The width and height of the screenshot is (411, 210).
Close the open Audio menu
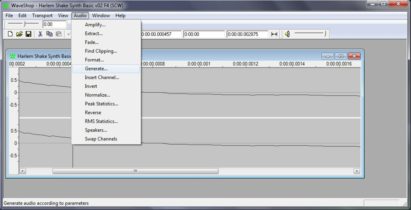click(x=80, y=15)
